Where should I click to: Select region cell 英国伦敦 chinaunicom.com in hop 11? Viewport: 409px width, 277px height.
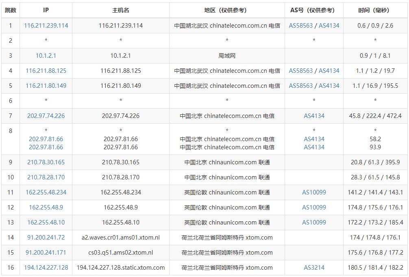point(227,192)
